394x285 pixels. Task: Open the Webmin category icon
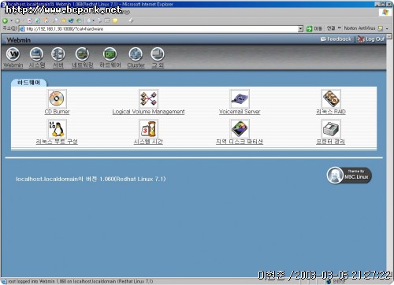click(13, 54)
